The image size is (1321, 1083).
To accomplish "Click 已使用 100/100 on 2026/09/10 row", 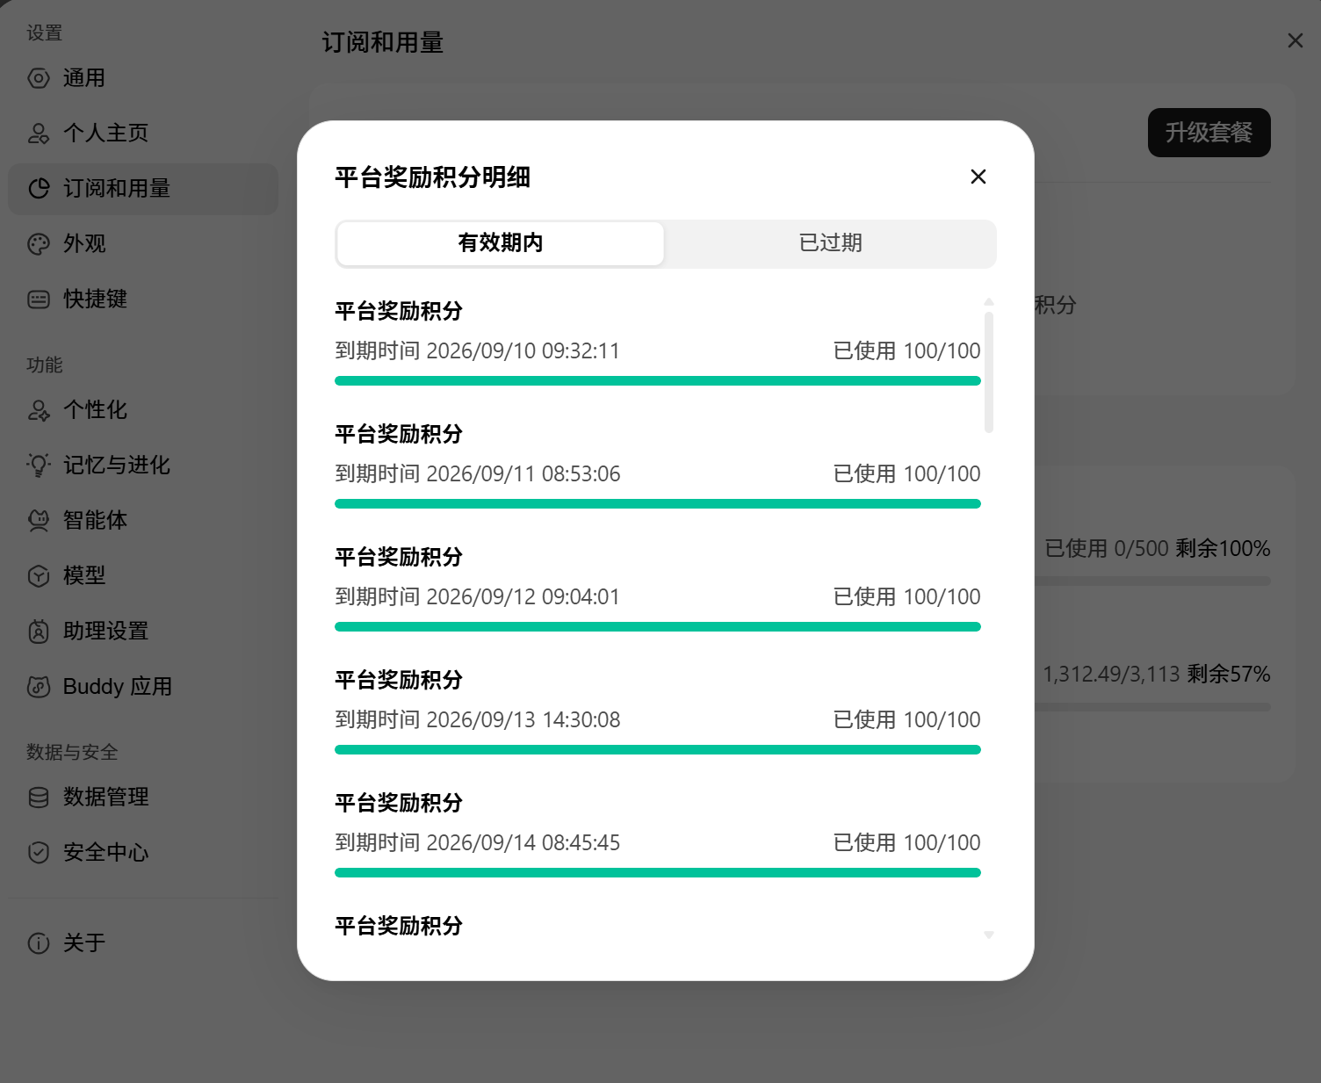I will click(906, 351).
